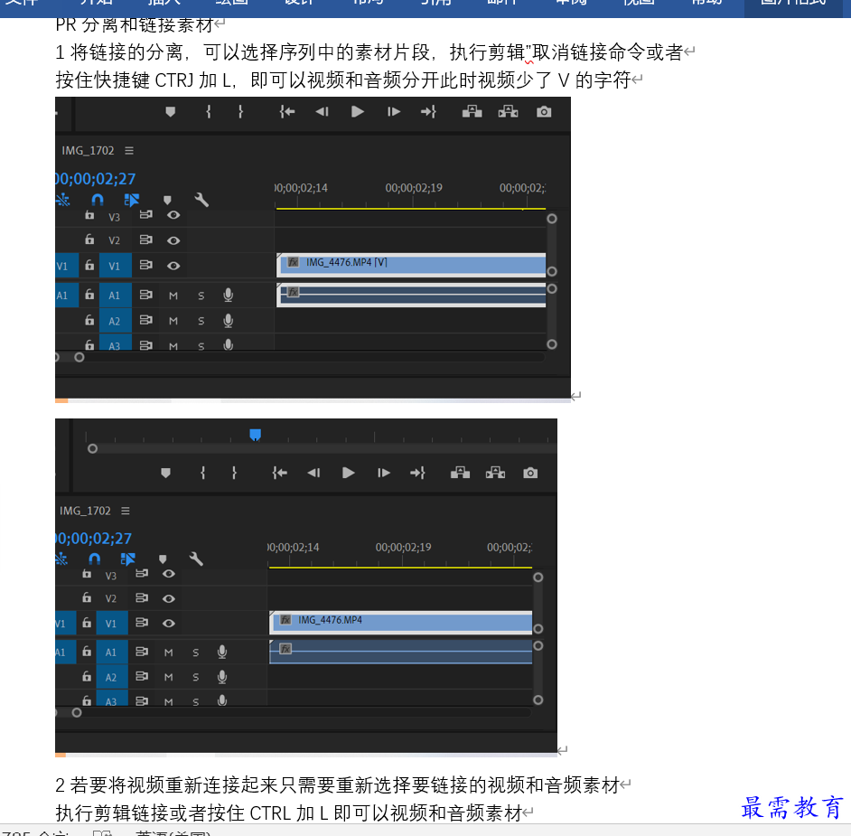The image size is (851, 836).
Task: Toggle Snap magnet in second screenshot timeline
Action: (95, 559)
